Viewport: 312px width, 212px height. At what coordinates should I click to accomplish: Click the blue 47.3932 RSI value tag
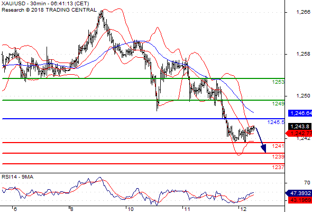point(298,193)
